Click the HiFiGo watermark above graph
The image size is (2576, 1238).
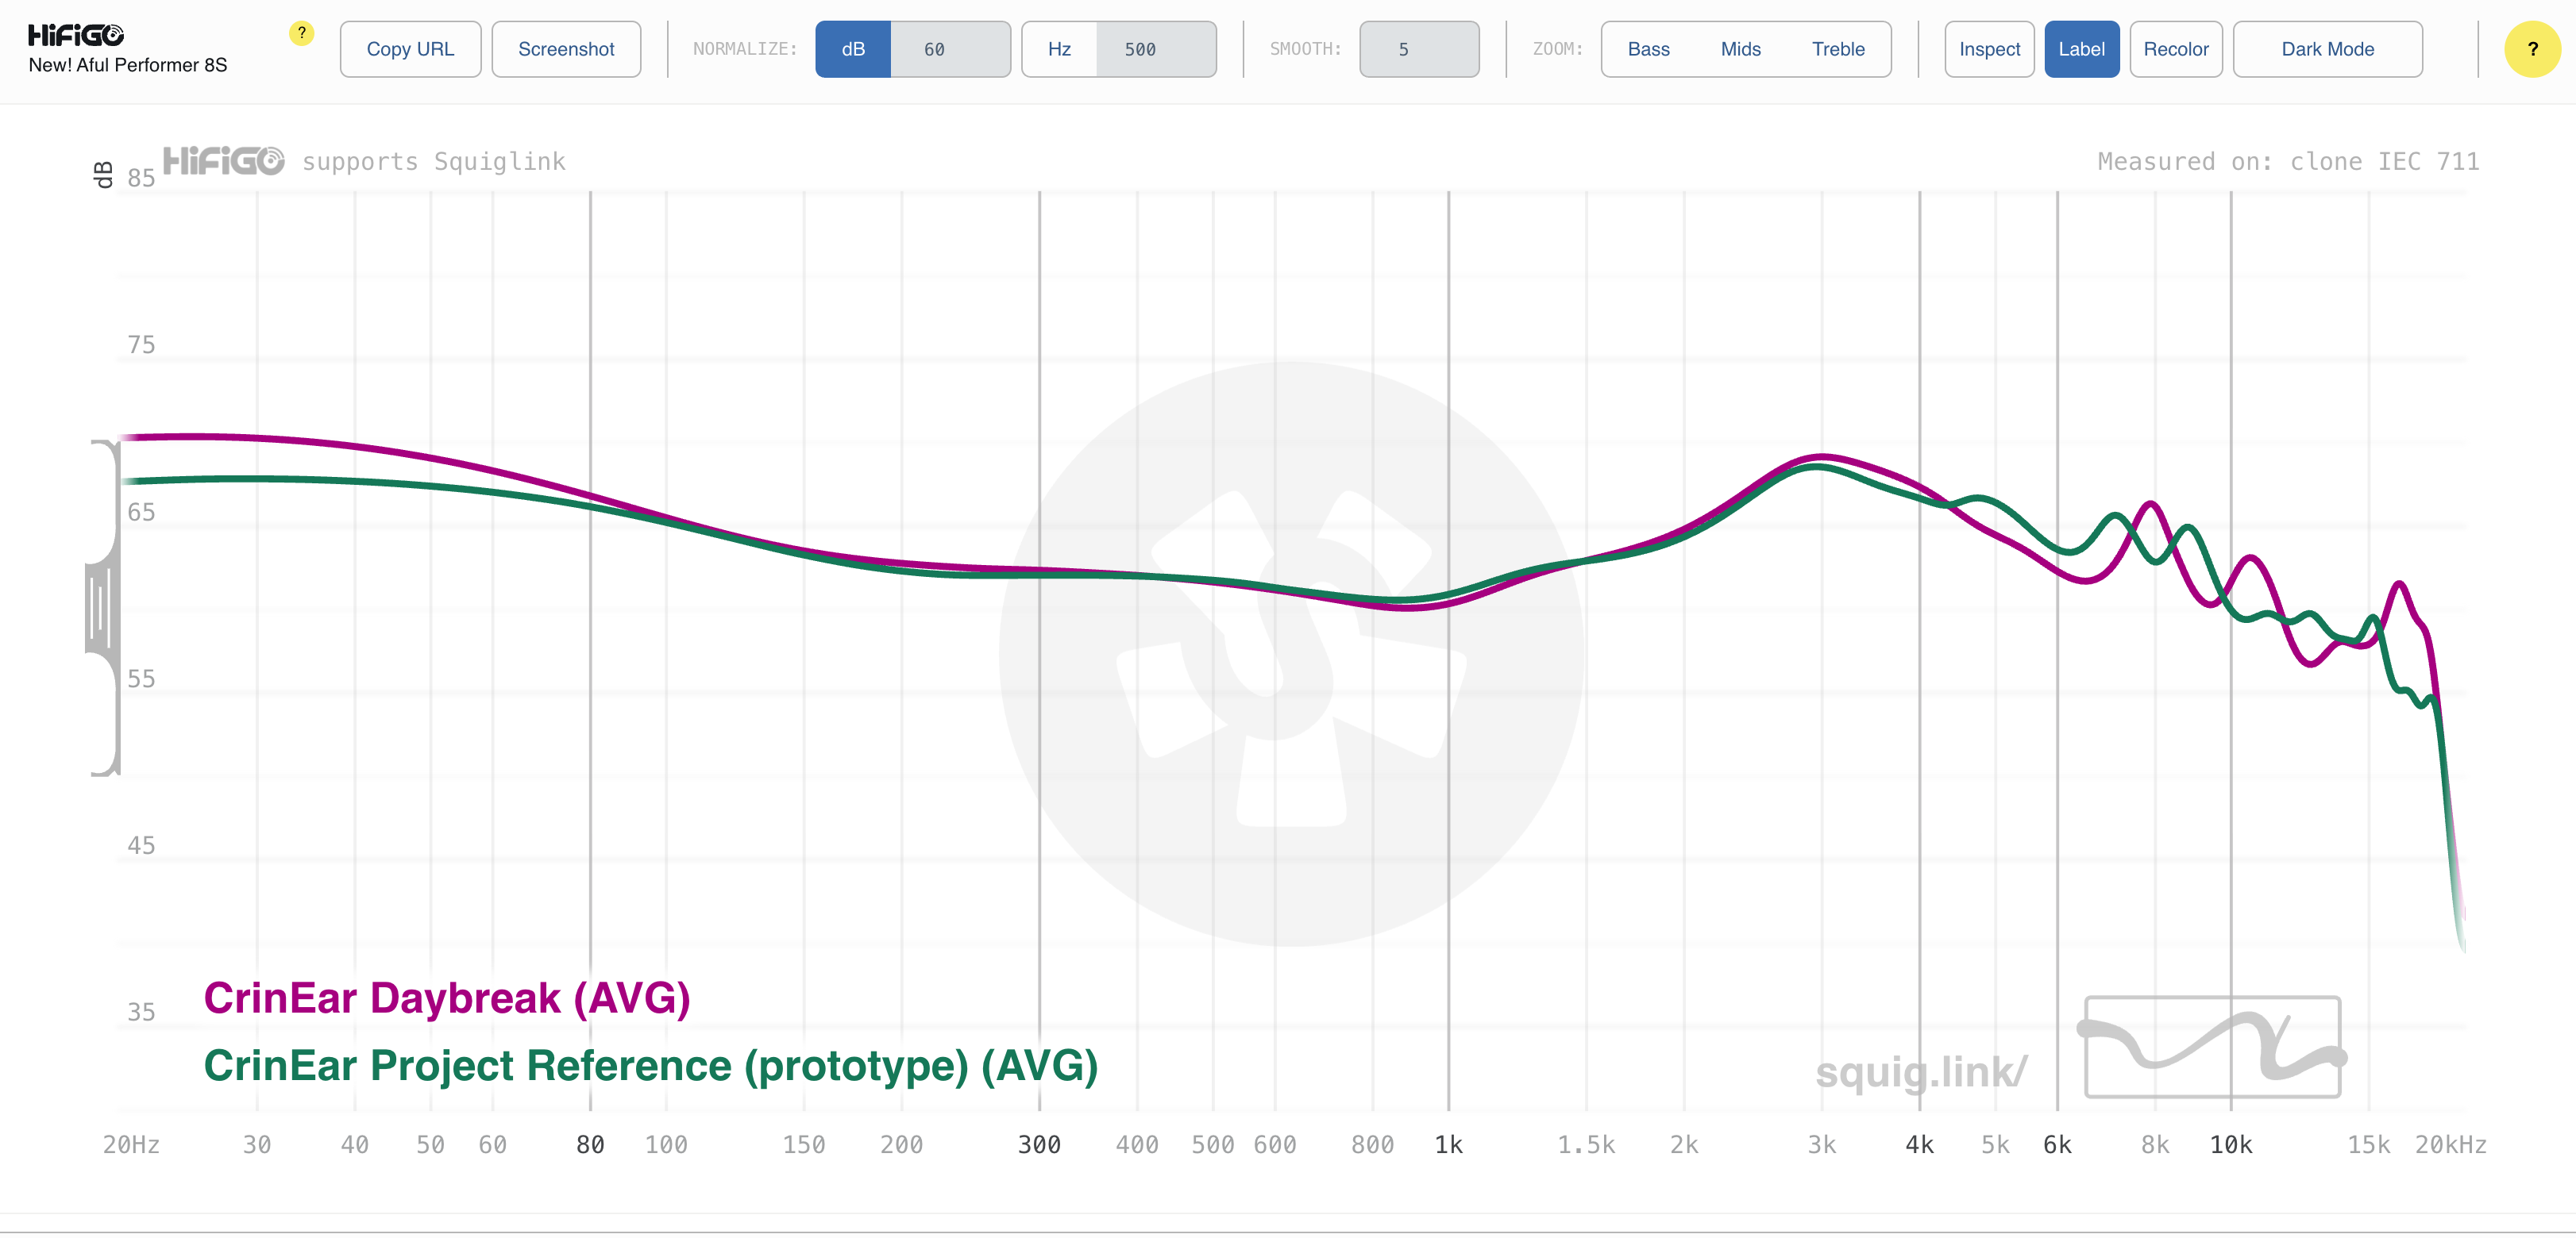pyautogui.click(x=224, y=161)
